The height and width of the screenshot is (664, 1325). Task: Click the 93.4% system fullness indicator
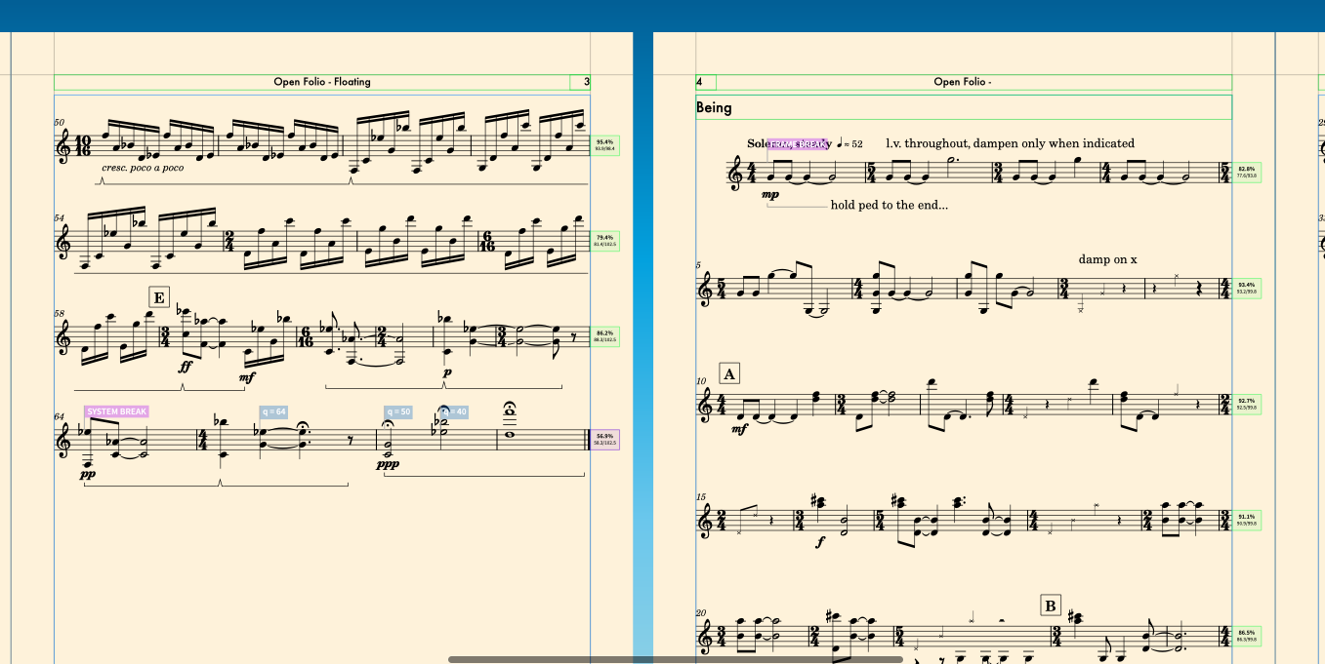point(1247,288)
